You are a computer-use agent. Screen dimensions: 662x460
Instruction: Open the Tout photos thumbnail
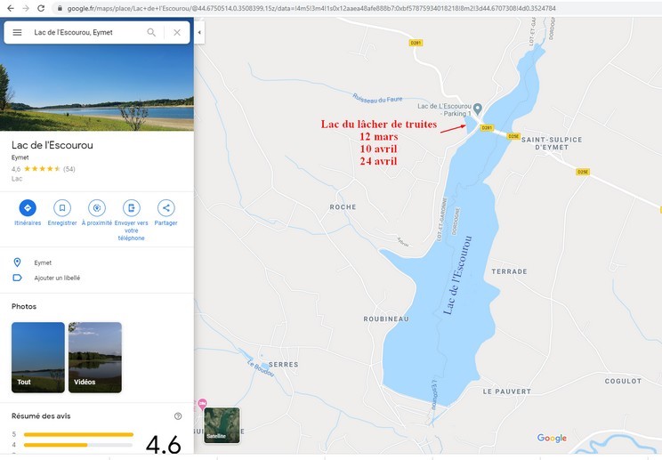[38, 357]
